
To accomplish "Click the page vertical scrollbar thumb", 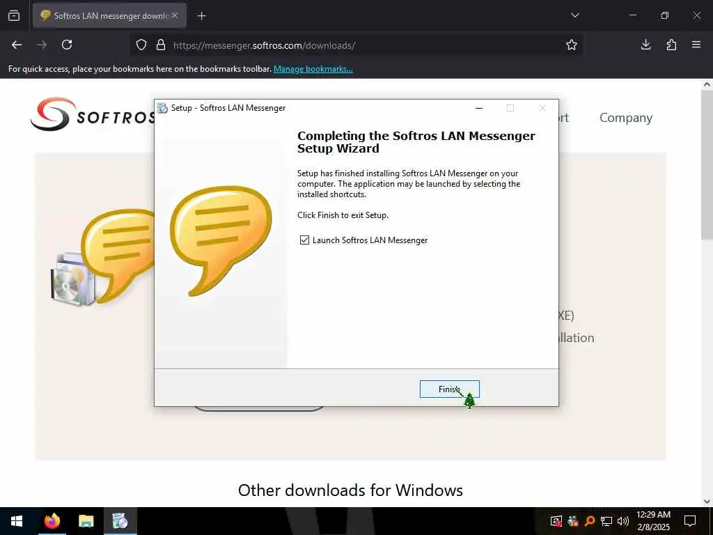I will click(x=707, y=165).
